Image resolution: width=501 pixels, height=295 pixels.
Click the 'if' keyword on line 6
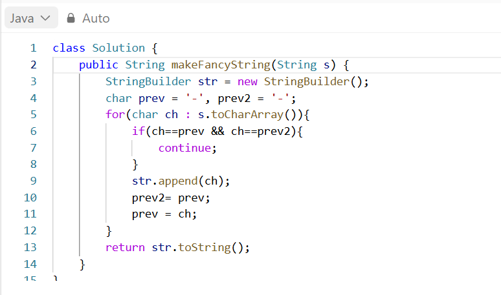click(x=139, y=131)
